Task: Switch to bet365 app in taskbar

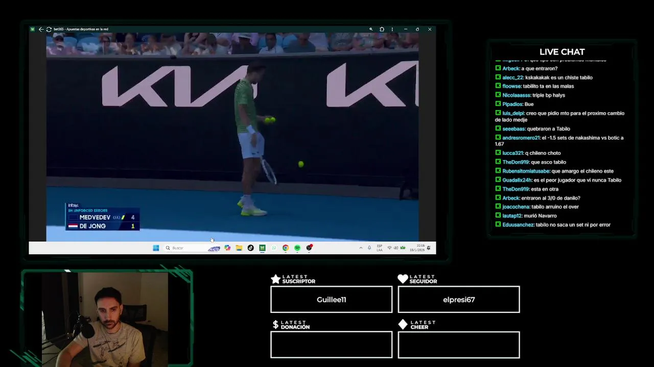Action: [x=262, y=248]
